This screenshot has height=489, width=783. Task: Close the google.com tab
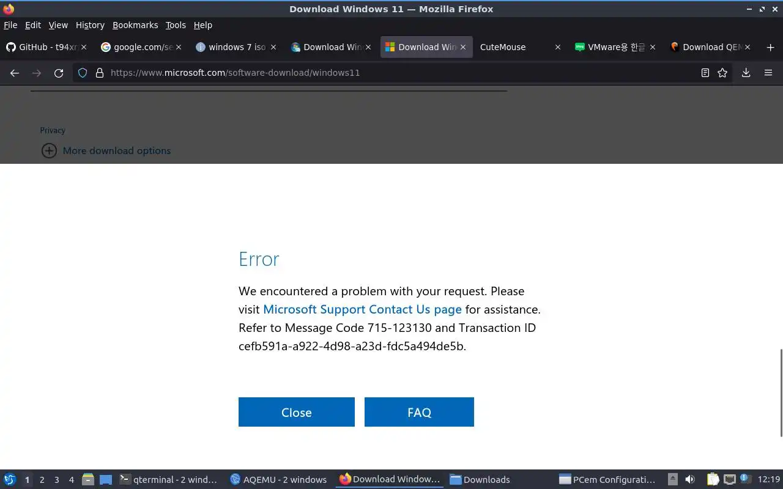179,47
